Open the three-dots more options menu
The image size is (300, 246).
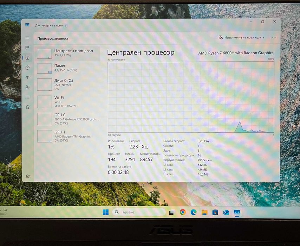[274, 37]
